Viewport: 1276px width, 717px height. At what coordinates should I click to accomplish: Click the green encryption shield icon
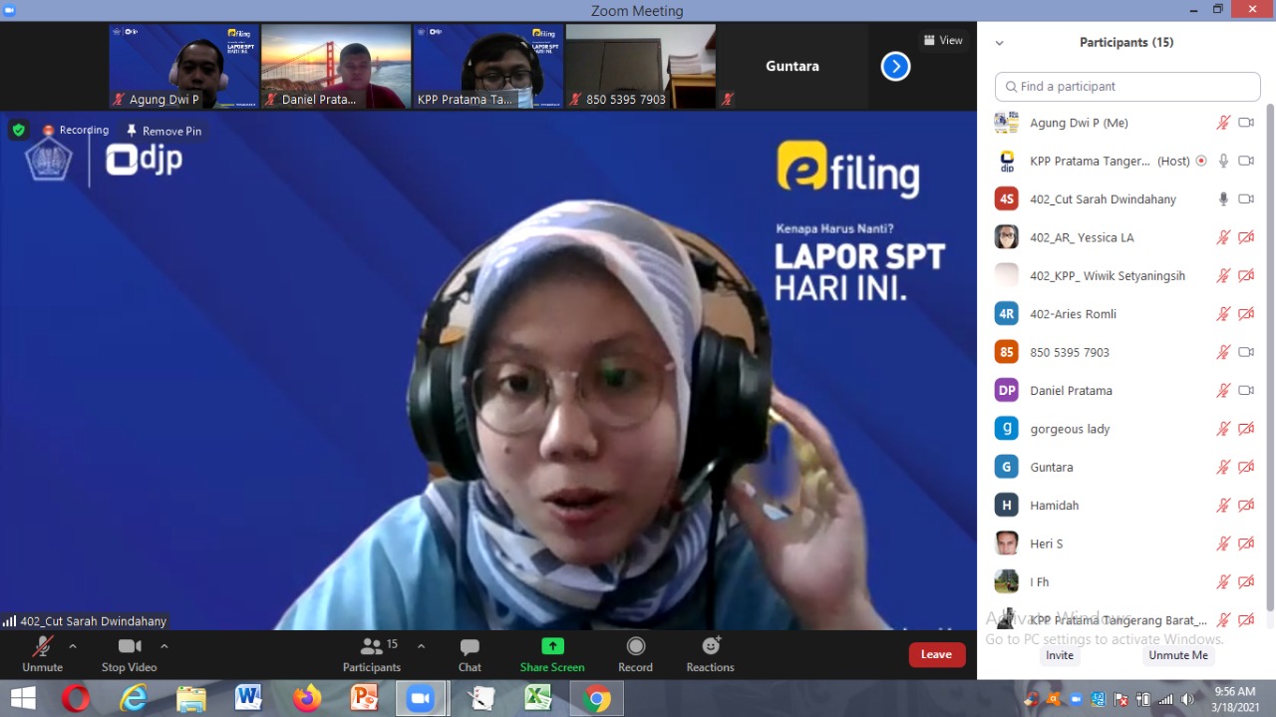18,130
